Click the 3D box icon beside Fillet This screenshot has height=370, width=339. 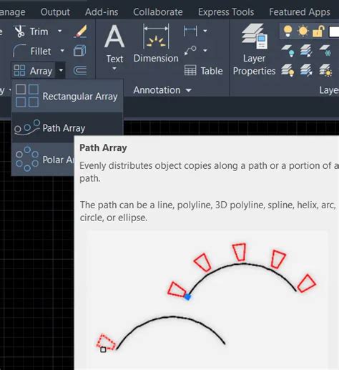pyautogui.click(x=80, y=51)
